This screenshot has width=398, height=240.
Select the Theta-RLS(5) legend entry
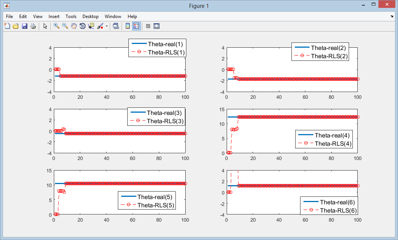point(147,205)
